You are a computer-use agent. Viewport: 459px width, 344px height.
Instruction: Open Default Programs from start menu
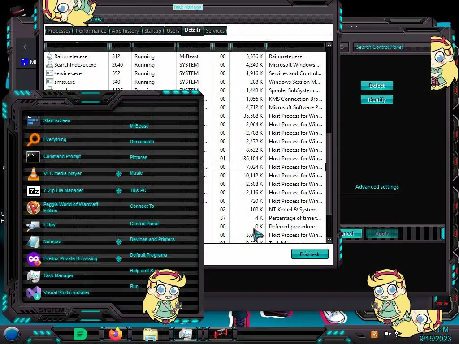coord(148,255)
